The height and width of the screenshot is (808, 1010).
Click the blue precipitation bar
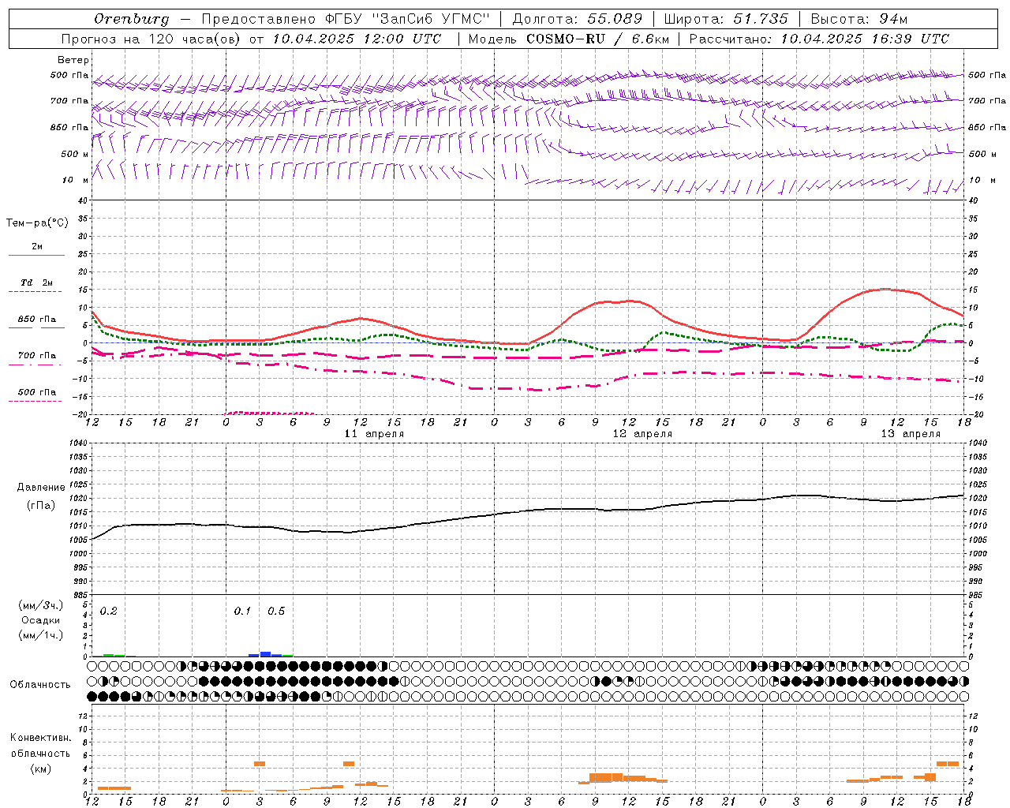pos(265,653)
